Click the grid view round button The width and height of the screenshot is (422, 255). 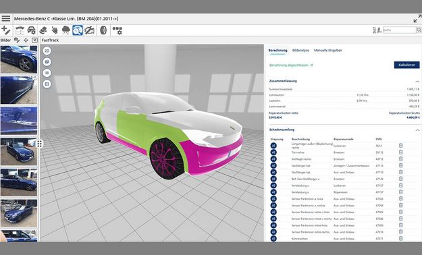47,84
